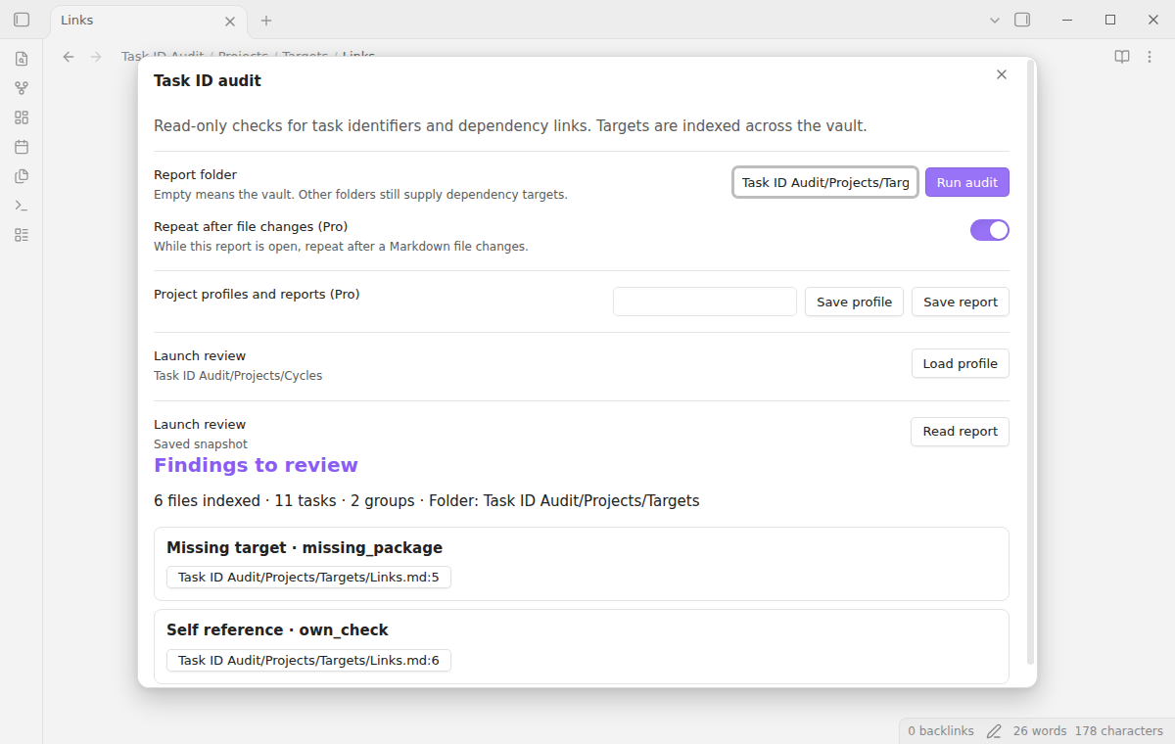Click the profile name input field
This screenshot has height=744, width=1175.
click(705, 302)
